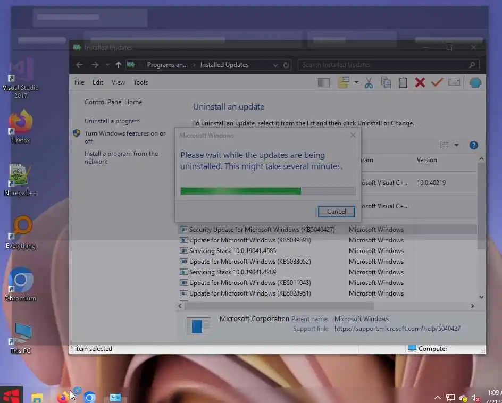Open the View menu
This screenshot has height=403, width=502.
(118, 82)
